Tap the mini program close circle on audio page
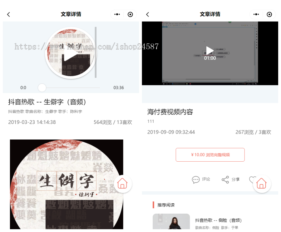This screenshot has height=232, width=281. (x=130, y=14)
